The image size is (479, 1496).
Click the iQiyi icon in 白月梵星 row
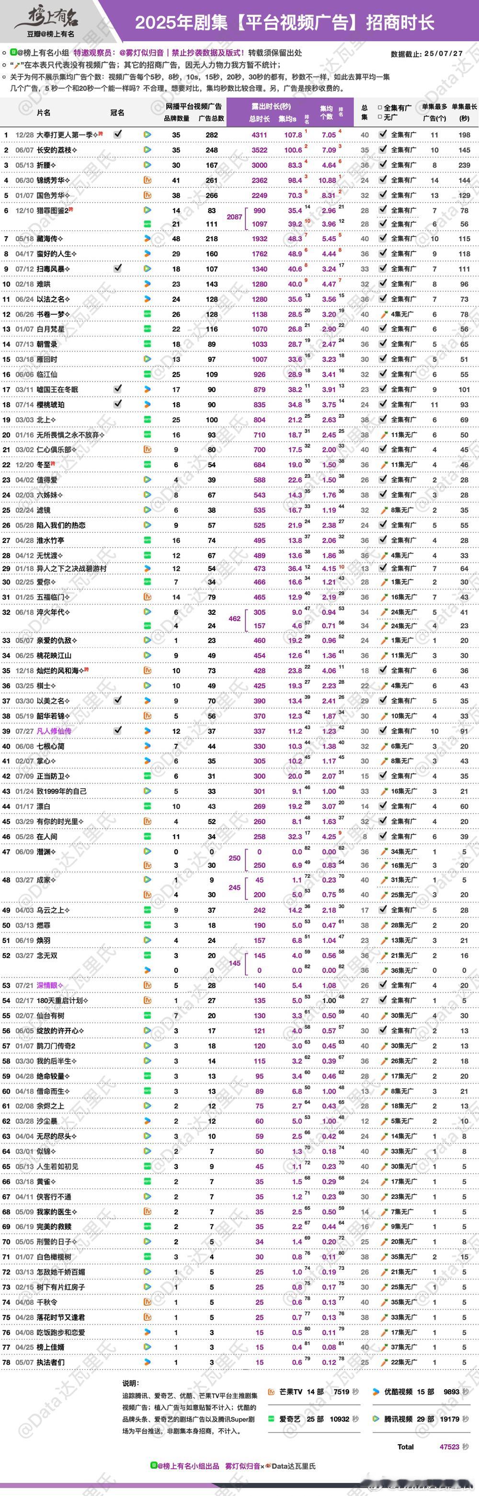tap(148, 329)
